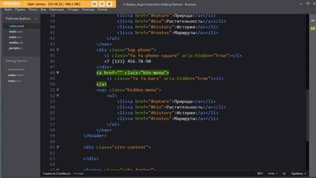Open the Поиск menu
Screen dimensions: 316x178
[x=33, y=9]
